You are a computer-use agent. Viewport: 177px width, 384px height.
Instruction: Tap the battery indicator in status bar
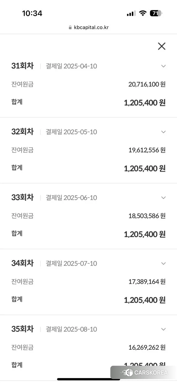pyautogui.click(x=156, y=13)
